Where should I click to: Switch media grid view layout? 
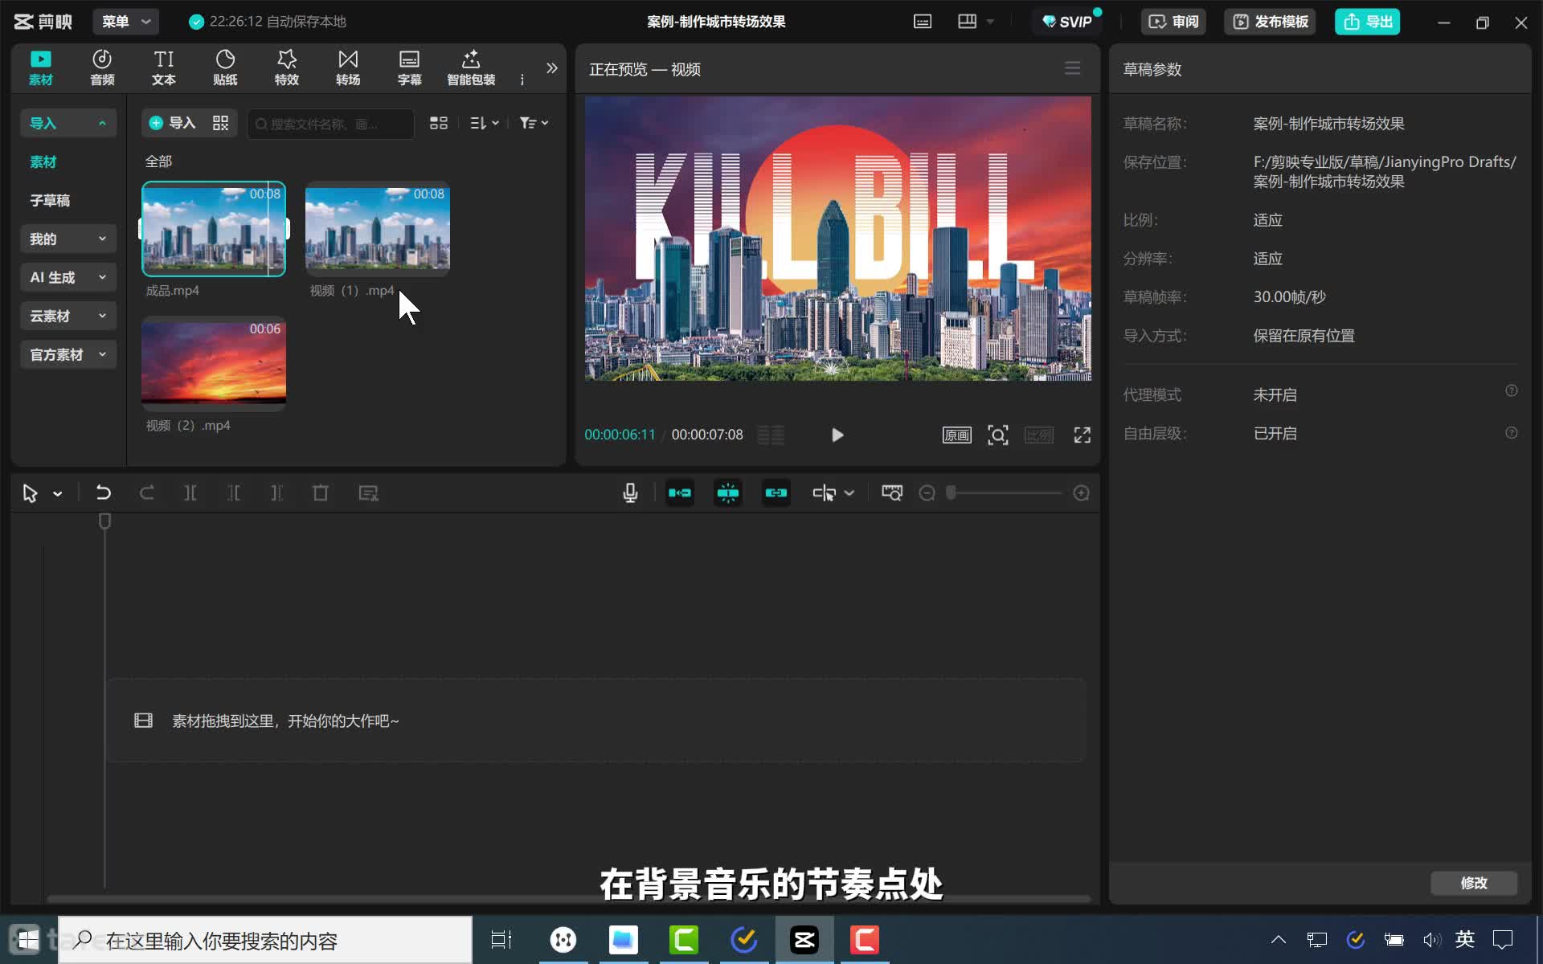coord(439,123)
